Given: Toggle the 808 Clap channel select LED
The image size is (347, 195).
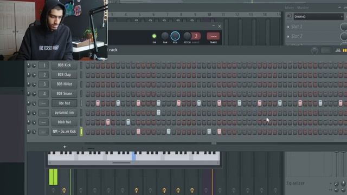Looking at the screenshot, I should (x=81, y=75).
